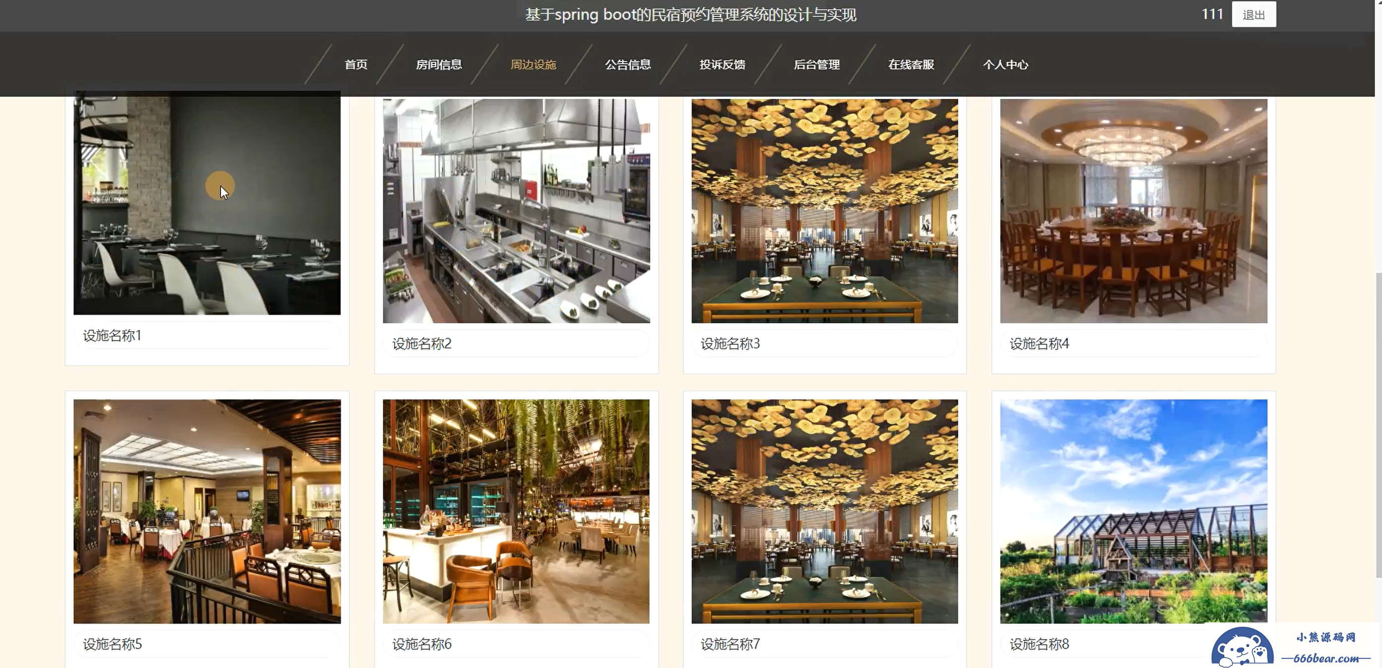Screen dimensions: 1382x668
Task: Open the 设施名称5 dining hall image
Action: pyautogui.click(x=207, y=511)
